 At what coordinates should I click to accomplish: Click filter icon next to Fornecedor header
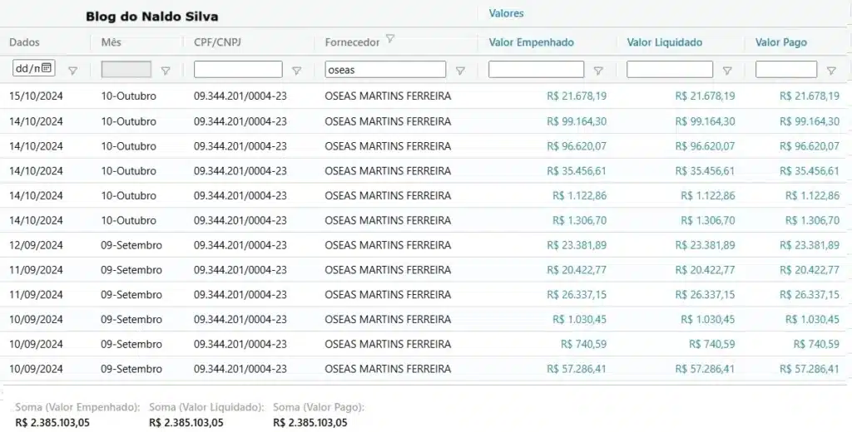tap(390, 39)
